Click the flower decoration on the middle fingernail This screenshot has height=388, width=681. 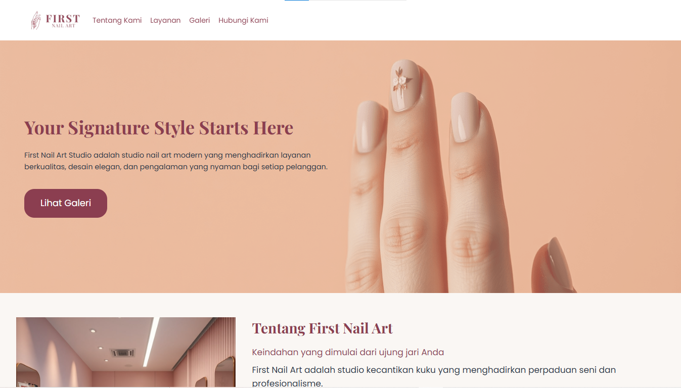[400, 81]
